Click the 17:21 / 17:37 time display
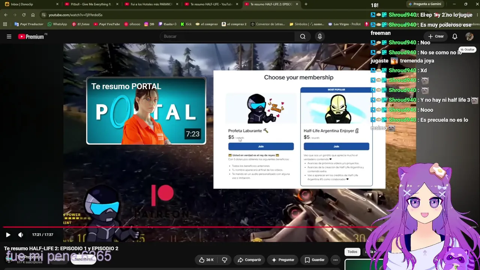Viewport: 480px width, 270px height. coord(42,235)
